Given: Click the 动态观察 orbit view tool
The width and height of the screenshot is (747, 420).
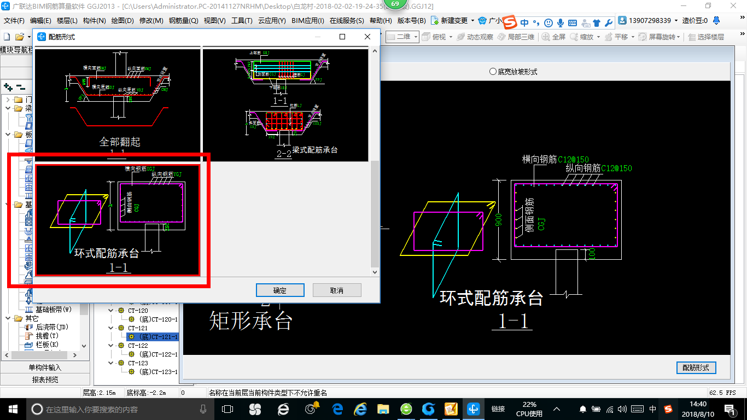Looking at the screenshot, I should (x=475, y=37).
